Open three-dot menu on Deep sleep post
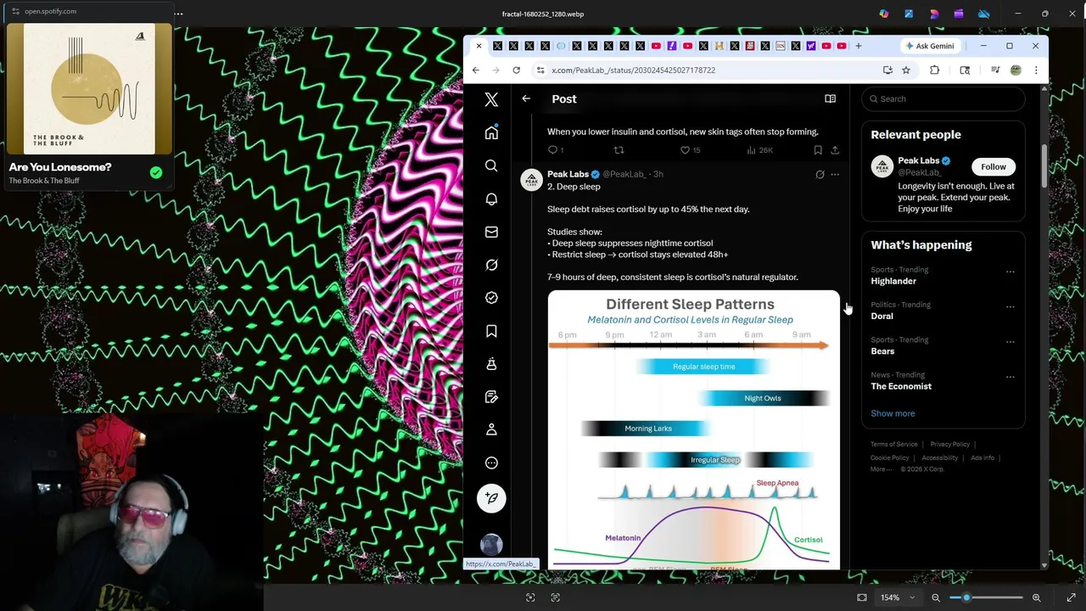 835,174
